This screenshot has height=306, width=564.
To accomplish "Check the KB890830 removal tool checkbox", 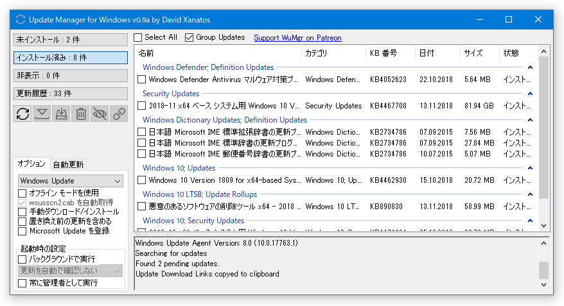I will pyautogui.click(x=142, y=206).
